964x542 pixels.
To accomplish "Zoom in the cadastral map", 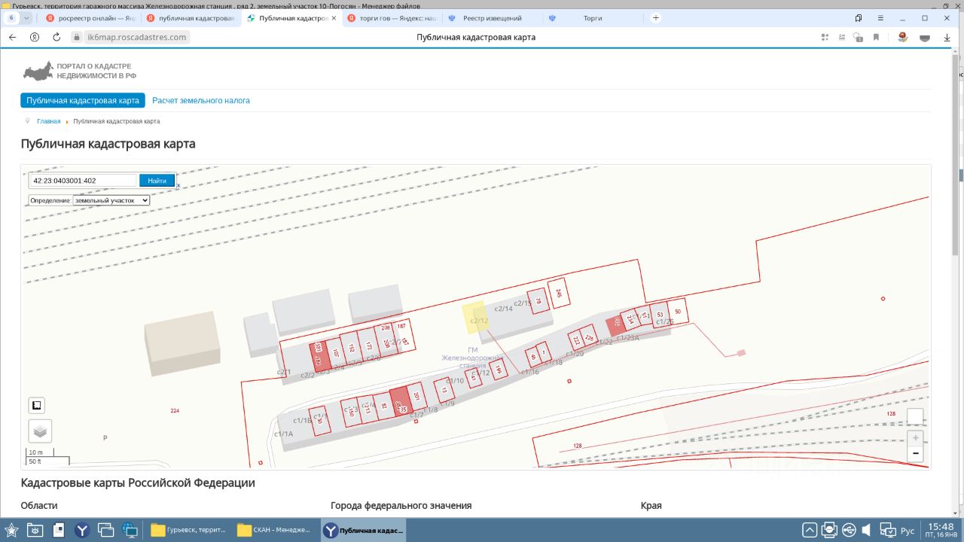I will (x=915, y=438).
